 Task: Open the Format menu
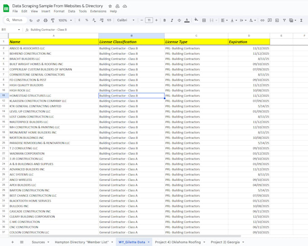coord(59,11)
